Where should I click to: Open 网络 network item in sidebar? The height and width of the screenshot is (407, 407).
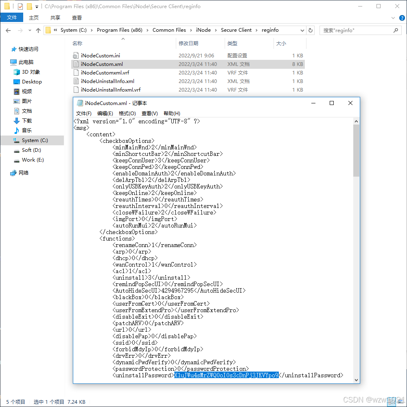pos(20,173)
